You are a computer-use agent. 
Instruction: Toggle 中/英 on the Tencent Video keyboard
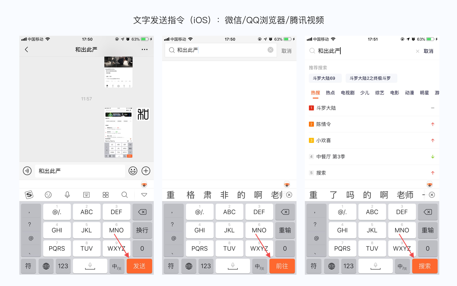click(x=402, y=266)
